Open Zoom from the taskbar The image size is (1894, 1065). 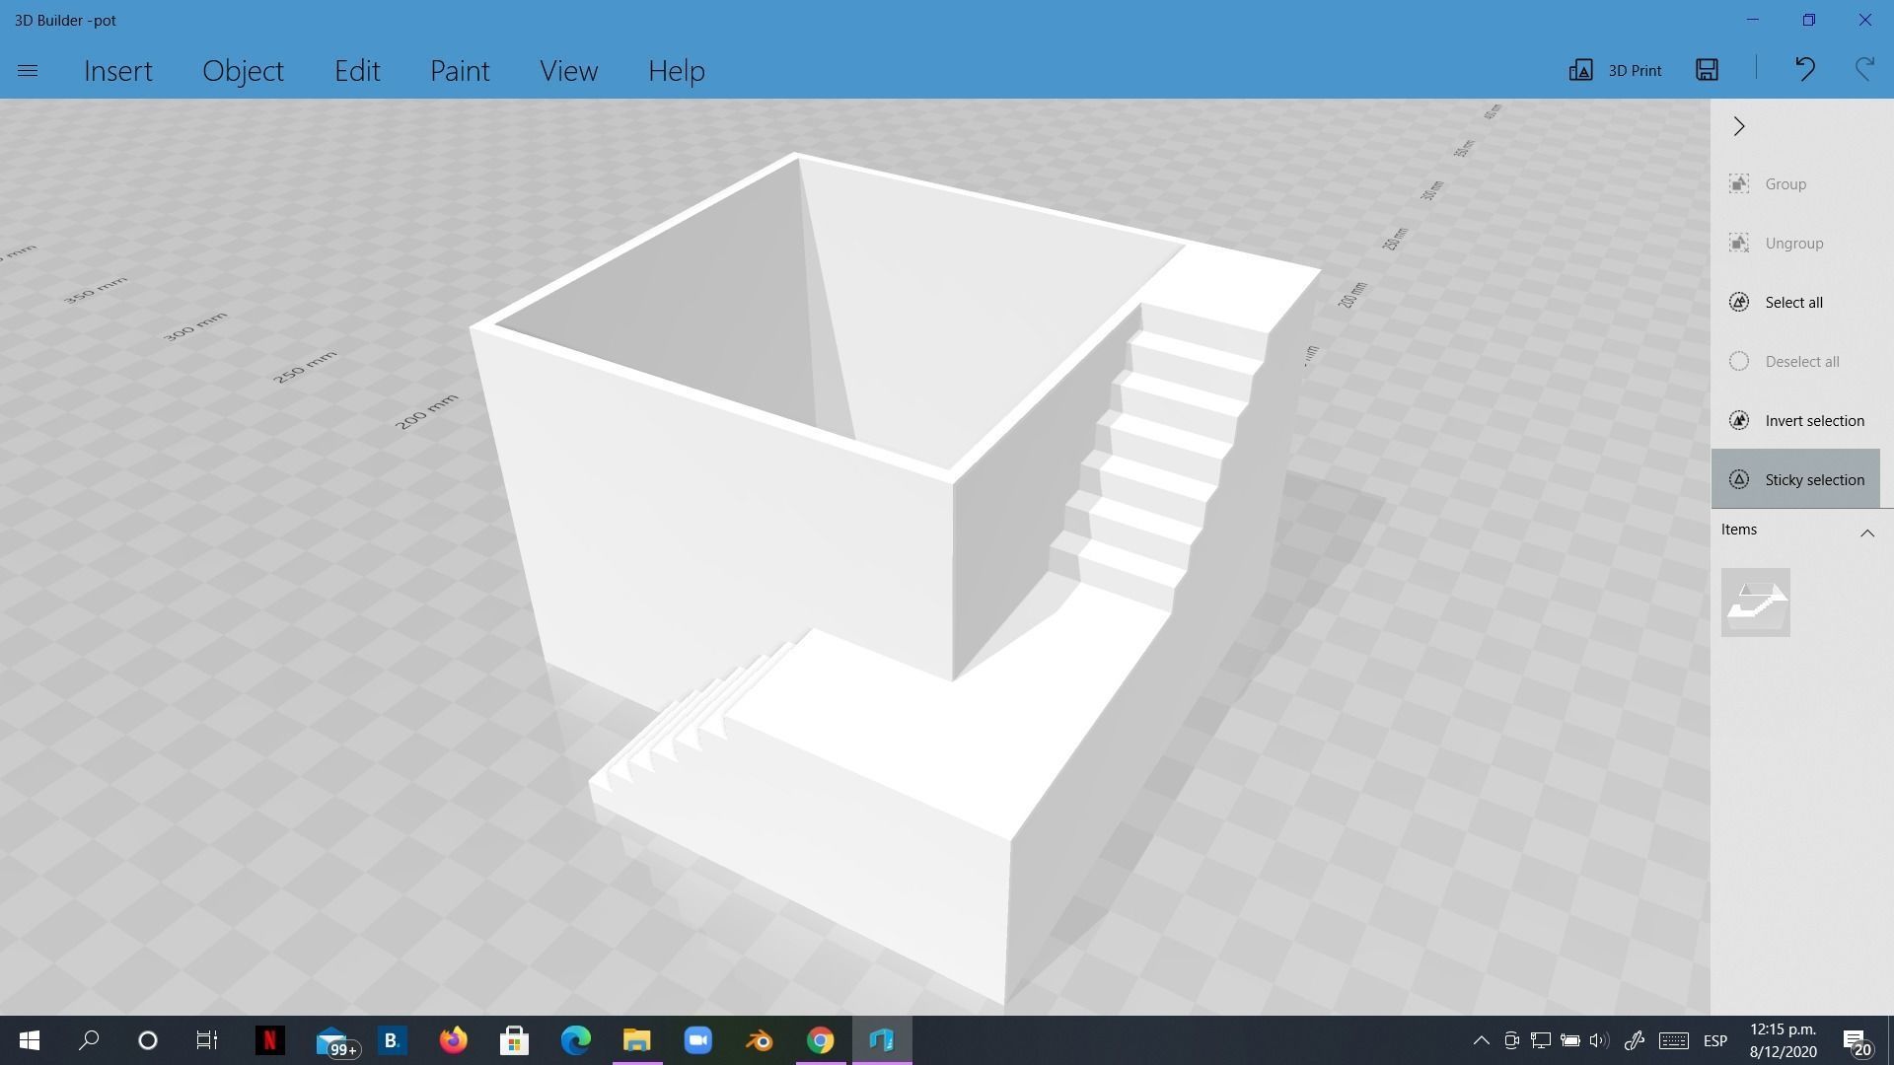(698, 1040)
